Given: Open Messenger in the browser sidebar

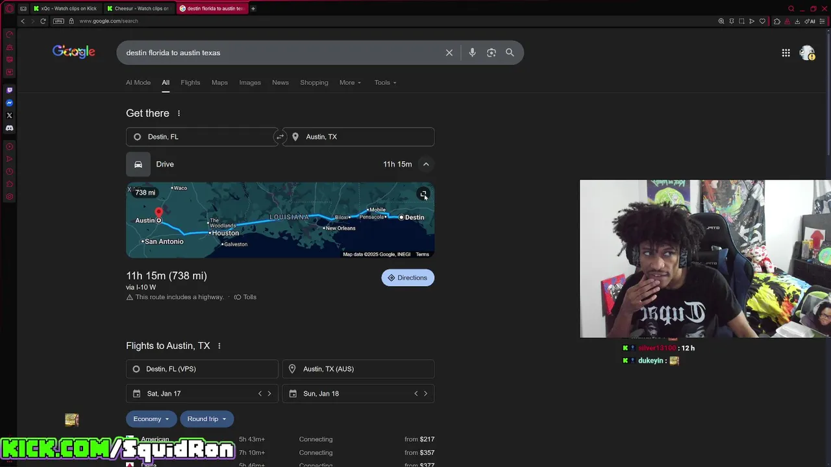Looking at the screenshot, I should [x=9, y=102].
